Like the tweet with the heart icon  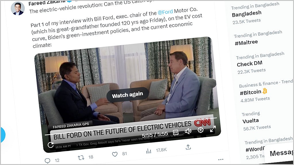pyautogui.click(x=115, y=154)
